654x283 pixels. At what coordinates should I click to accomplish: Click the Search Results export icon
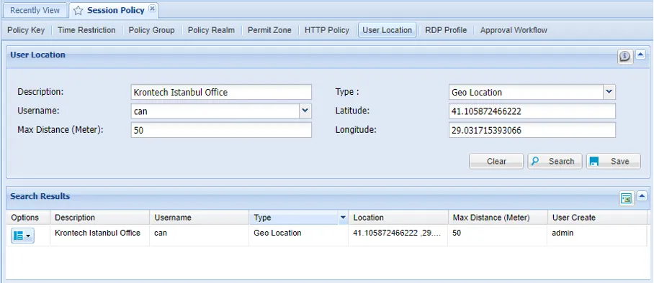tap(626, 198)
